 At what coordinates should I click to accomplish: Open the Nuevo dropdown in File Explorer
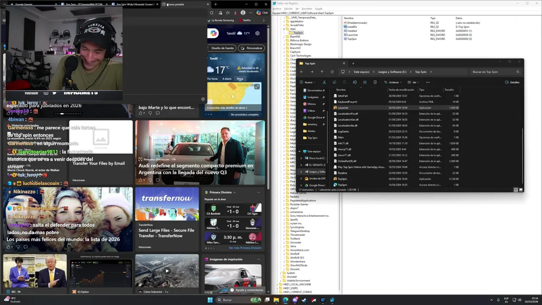[308, 82]
